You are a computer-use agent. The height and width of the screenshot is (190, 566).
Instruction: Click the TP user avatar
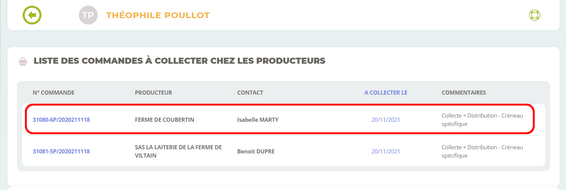tap(88, 15)
